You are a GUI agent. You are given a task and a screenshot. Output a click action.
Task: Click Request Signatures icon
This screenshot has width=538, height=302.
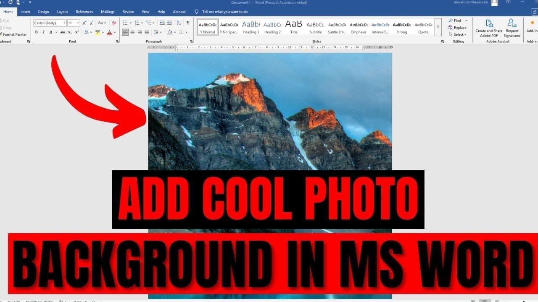(x=512, y=28)
